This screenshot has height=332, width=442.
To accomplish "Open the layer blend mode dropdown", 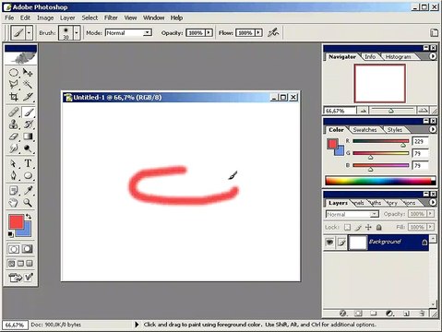I will point(352,214).
